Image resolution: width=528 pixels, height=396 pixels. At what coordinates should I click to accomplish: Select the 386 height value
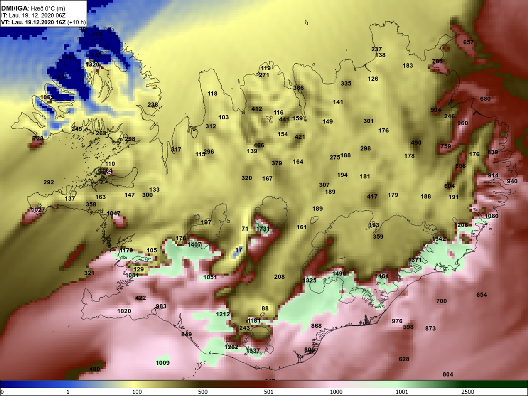pos(298,88)
